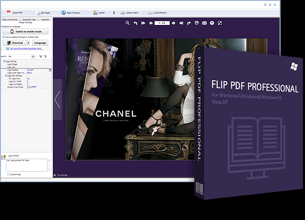Jump to the last page icon

181,23
